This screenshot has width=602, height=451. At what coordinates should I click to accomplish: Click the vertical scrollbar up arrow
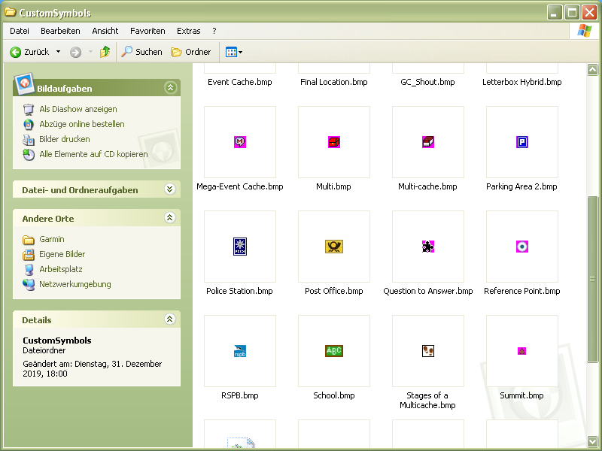tap(592, 69)
